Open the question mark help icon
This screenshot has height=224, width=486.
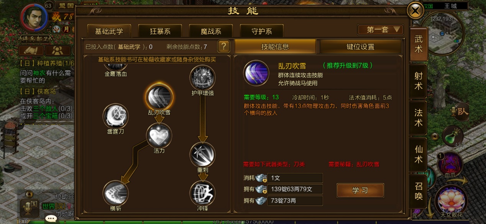click(223, 47)
